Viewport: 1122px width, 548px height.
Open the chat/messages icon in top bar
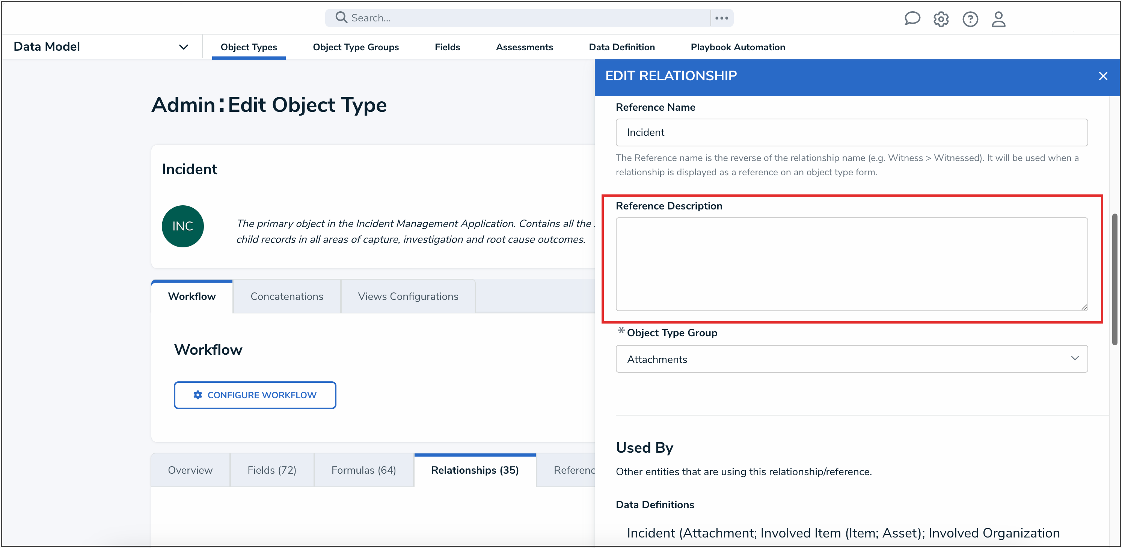pos(912,18)
